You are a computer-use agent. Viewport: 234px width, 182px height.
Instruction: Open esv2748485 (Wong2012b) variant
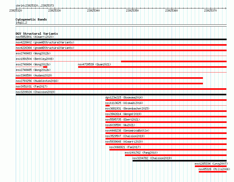coord(33,70)
